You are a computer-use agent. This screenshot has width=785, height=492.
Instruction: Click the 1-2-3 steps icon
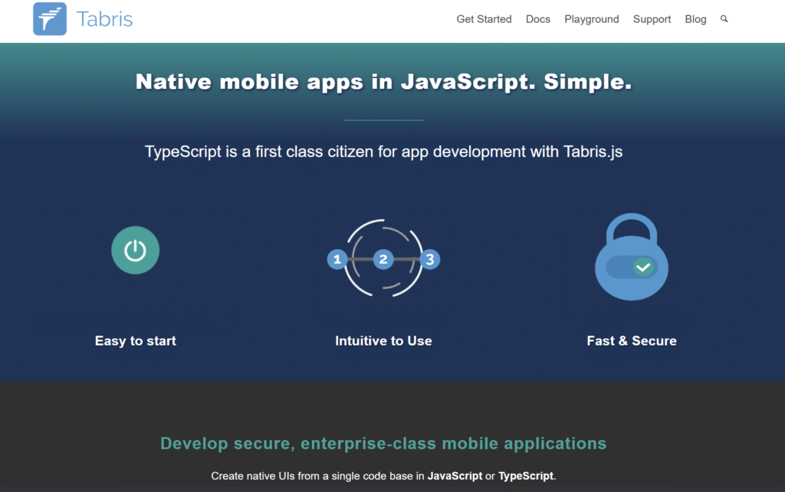tap(383, 258)
